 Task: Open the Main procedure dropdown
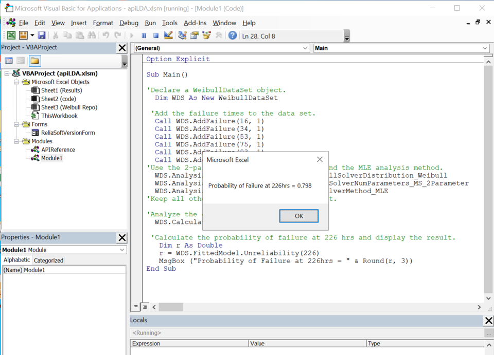click(x=401, y=48)
